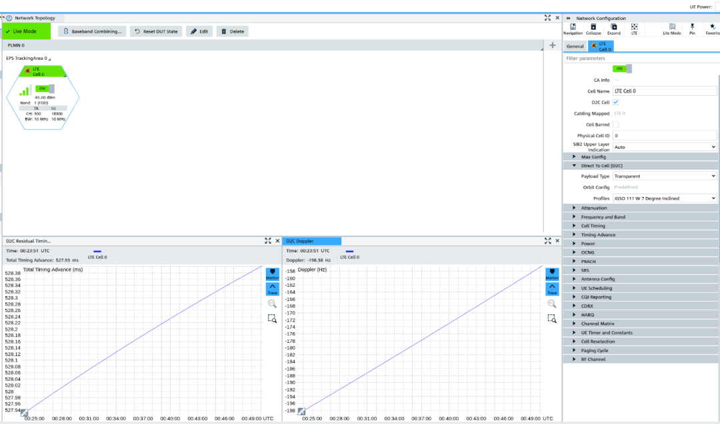This screenshot has width=720, height=424.
Task: Enable the Cell Barred checkbox
Action: click(616, 124)
